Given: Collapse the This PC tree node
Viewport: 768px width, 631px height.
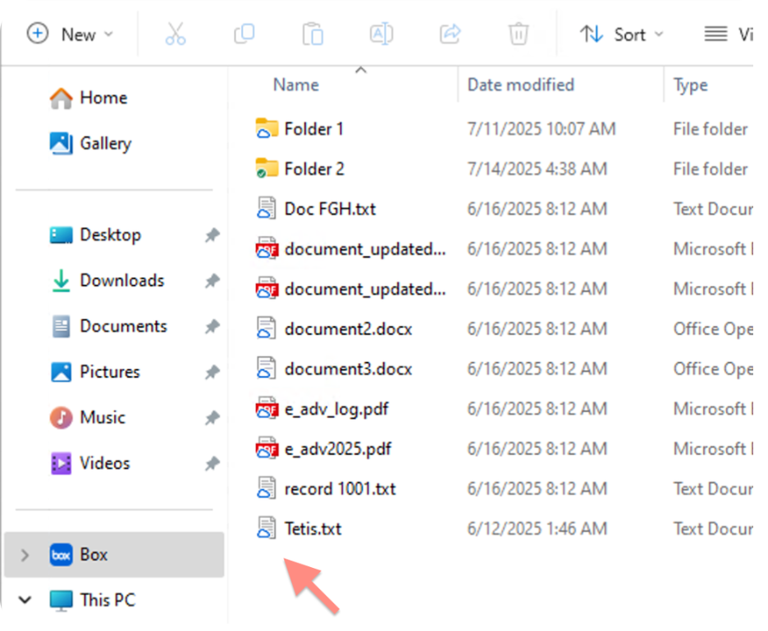Looking at the screenshot, I should (x=25, y=600).
